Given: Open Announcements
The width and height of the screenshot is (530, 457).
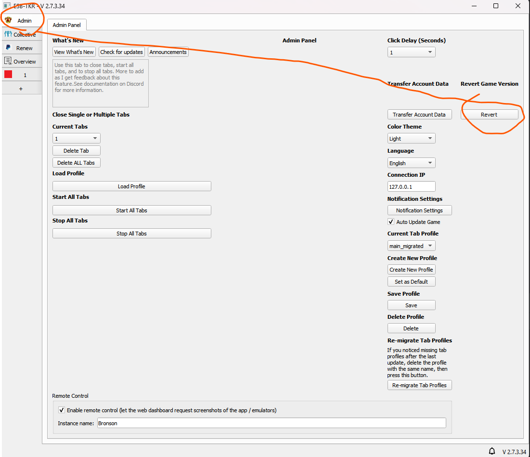Looking at the screenshot, I should coord(168,52).
